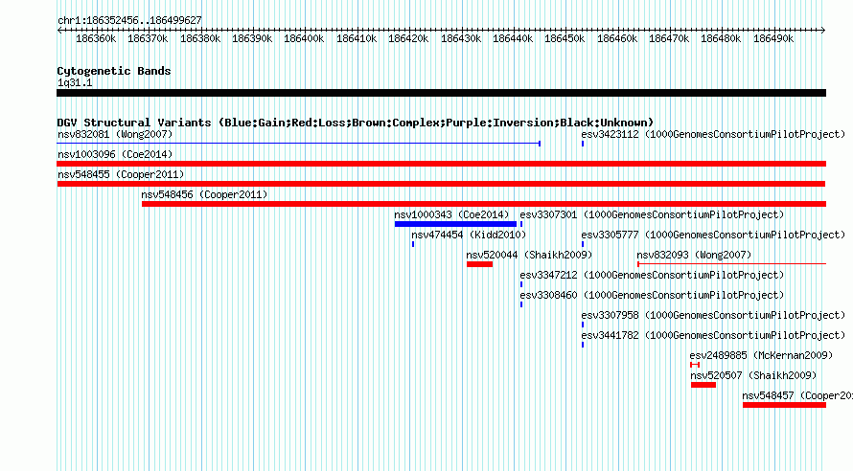
Task: Click the blue tick under esv3441782
Action: click(583, 345)
